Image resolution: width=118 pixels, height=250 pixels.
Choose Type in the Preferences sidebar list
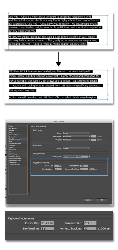tap(18, 133)
